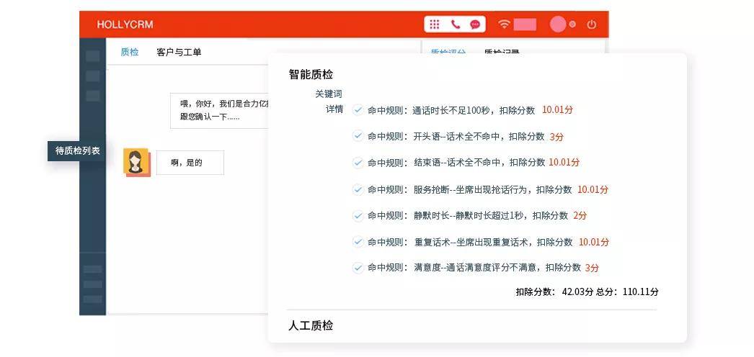
Task: Click the HOLLYCRM logo text
Action: click(125, 24)
